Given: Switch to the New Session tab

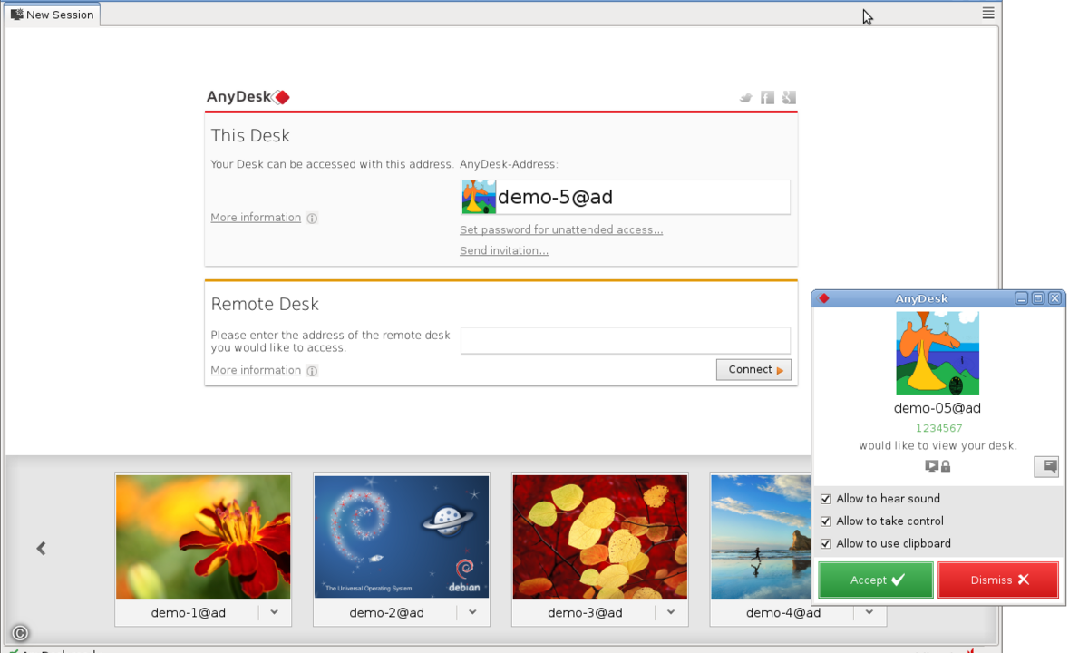Looking at the screenshot, I should tap(52, 15).
